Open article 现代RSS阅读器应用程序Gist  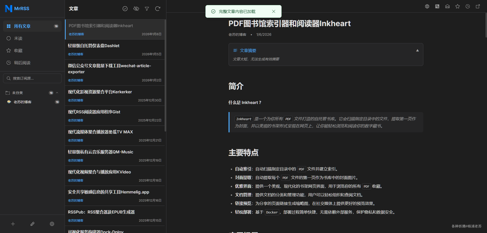(x=115, y=116)
